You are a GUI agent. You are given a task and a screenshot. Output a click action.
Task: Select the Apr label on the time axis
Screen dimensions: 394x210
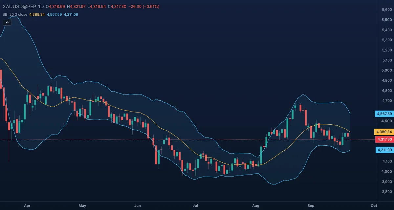(27, 206)
